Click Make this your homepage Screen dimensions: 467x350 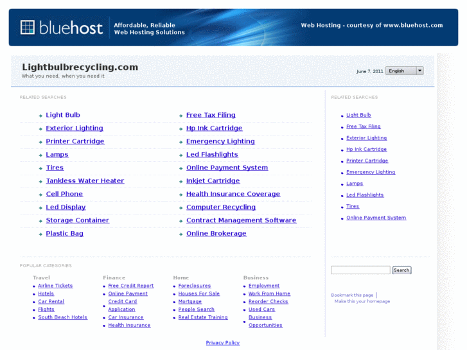point(362,301)
